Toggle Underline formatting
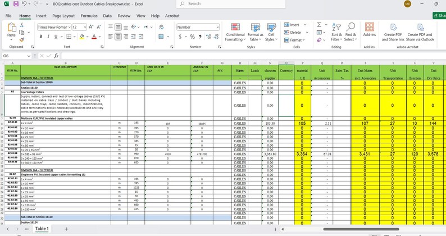446x236 pixels. (x=56, y=37)
